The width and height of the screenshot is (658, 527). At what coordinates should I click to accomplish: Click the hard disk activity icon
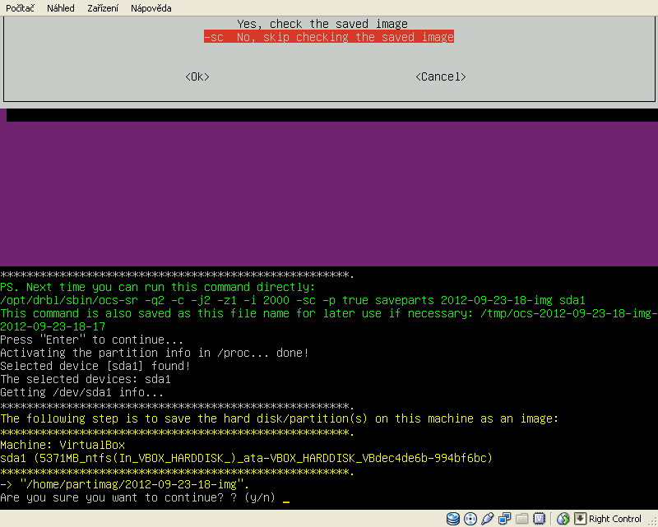coord(453,519)
